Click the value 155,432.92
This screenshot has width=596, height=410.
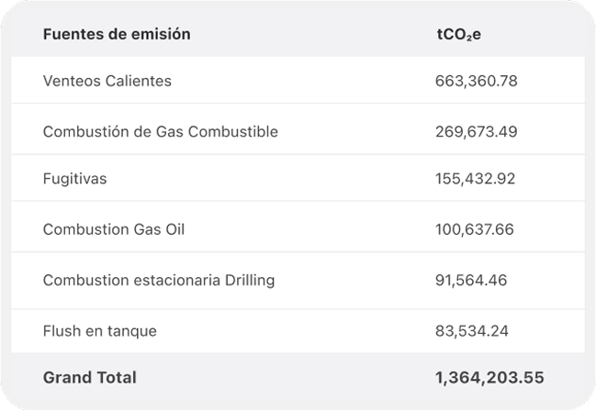(477, 179)
